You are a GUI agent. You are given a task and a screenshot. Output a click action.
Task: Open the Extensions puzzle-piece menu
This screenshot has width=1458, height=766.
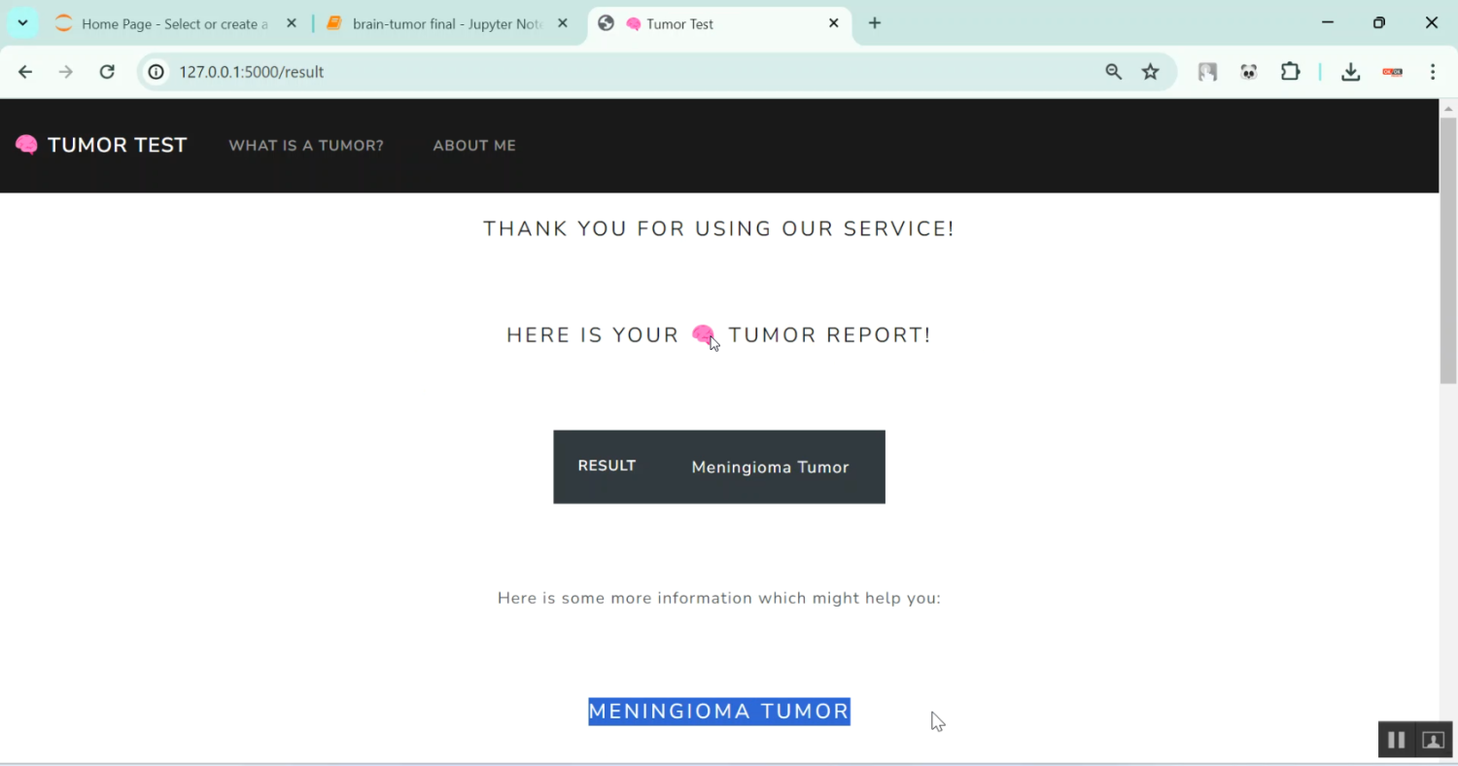click(1291, 72)
